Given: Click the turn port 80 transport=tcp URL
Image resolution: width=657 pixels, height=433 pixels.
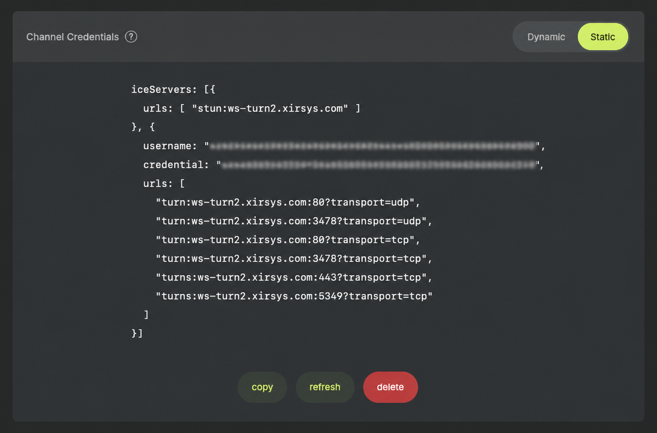Looking at the screenshot, I should [x=285, y=239].
